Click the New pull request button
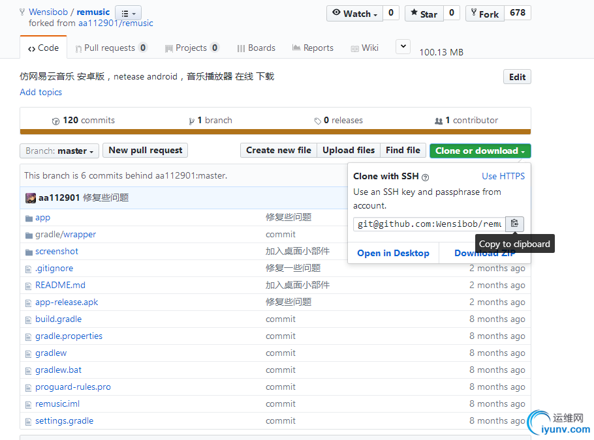The image size is (594, 440). coord(145,150)
